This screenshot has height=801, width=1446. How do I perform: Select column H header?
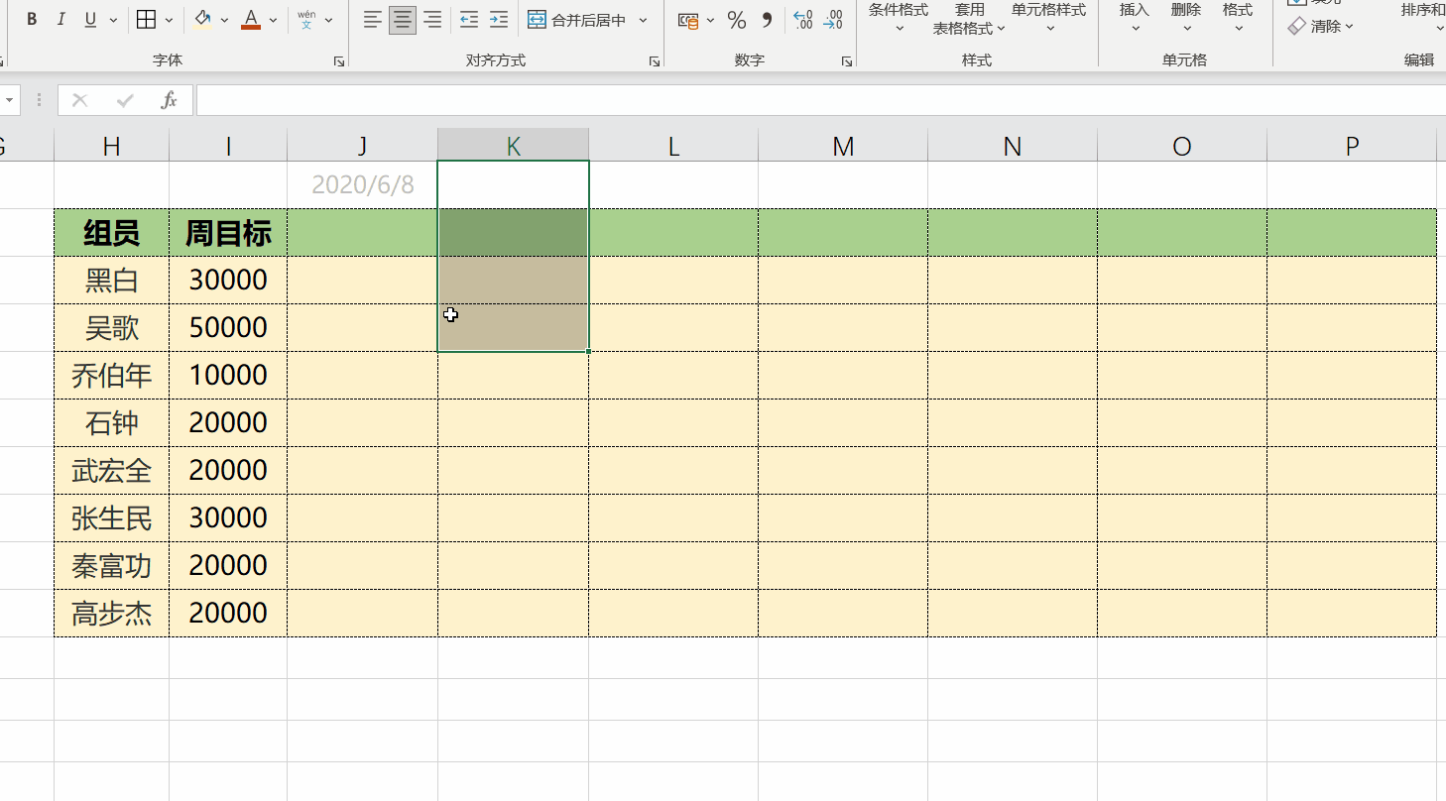point(111,146)
